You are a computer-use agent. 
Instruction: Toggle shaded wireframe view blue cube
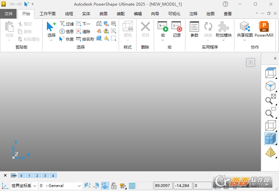(270, 139)
